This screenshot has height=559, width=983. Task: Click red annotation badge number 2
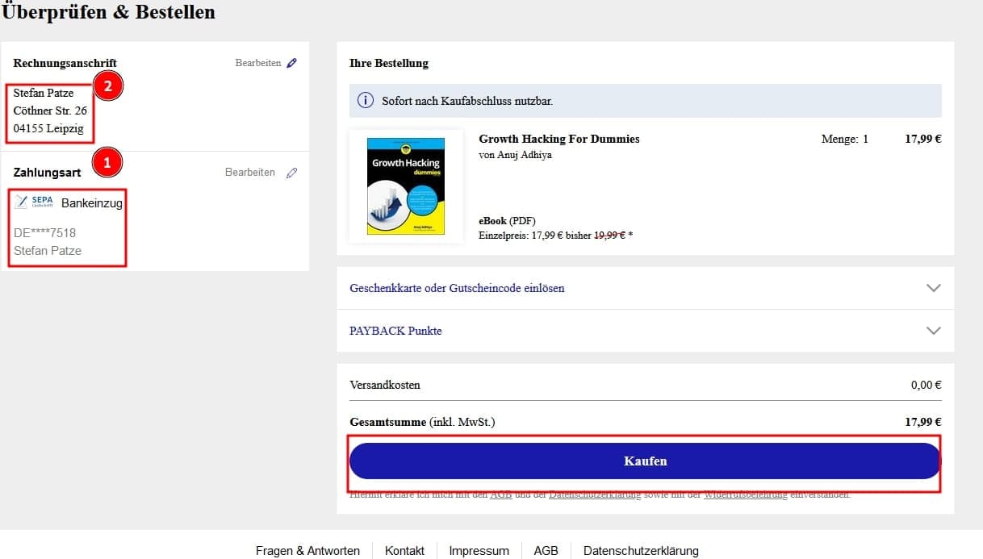pyautogui.click(x=107, y=86)
